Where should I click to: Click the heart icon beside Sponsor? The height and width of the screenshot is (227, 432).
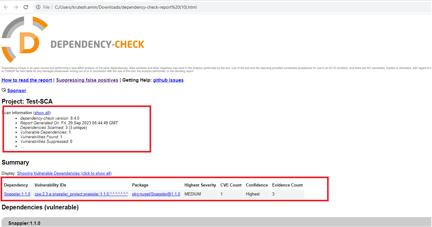pyautogui.click(x=4, y=91)
